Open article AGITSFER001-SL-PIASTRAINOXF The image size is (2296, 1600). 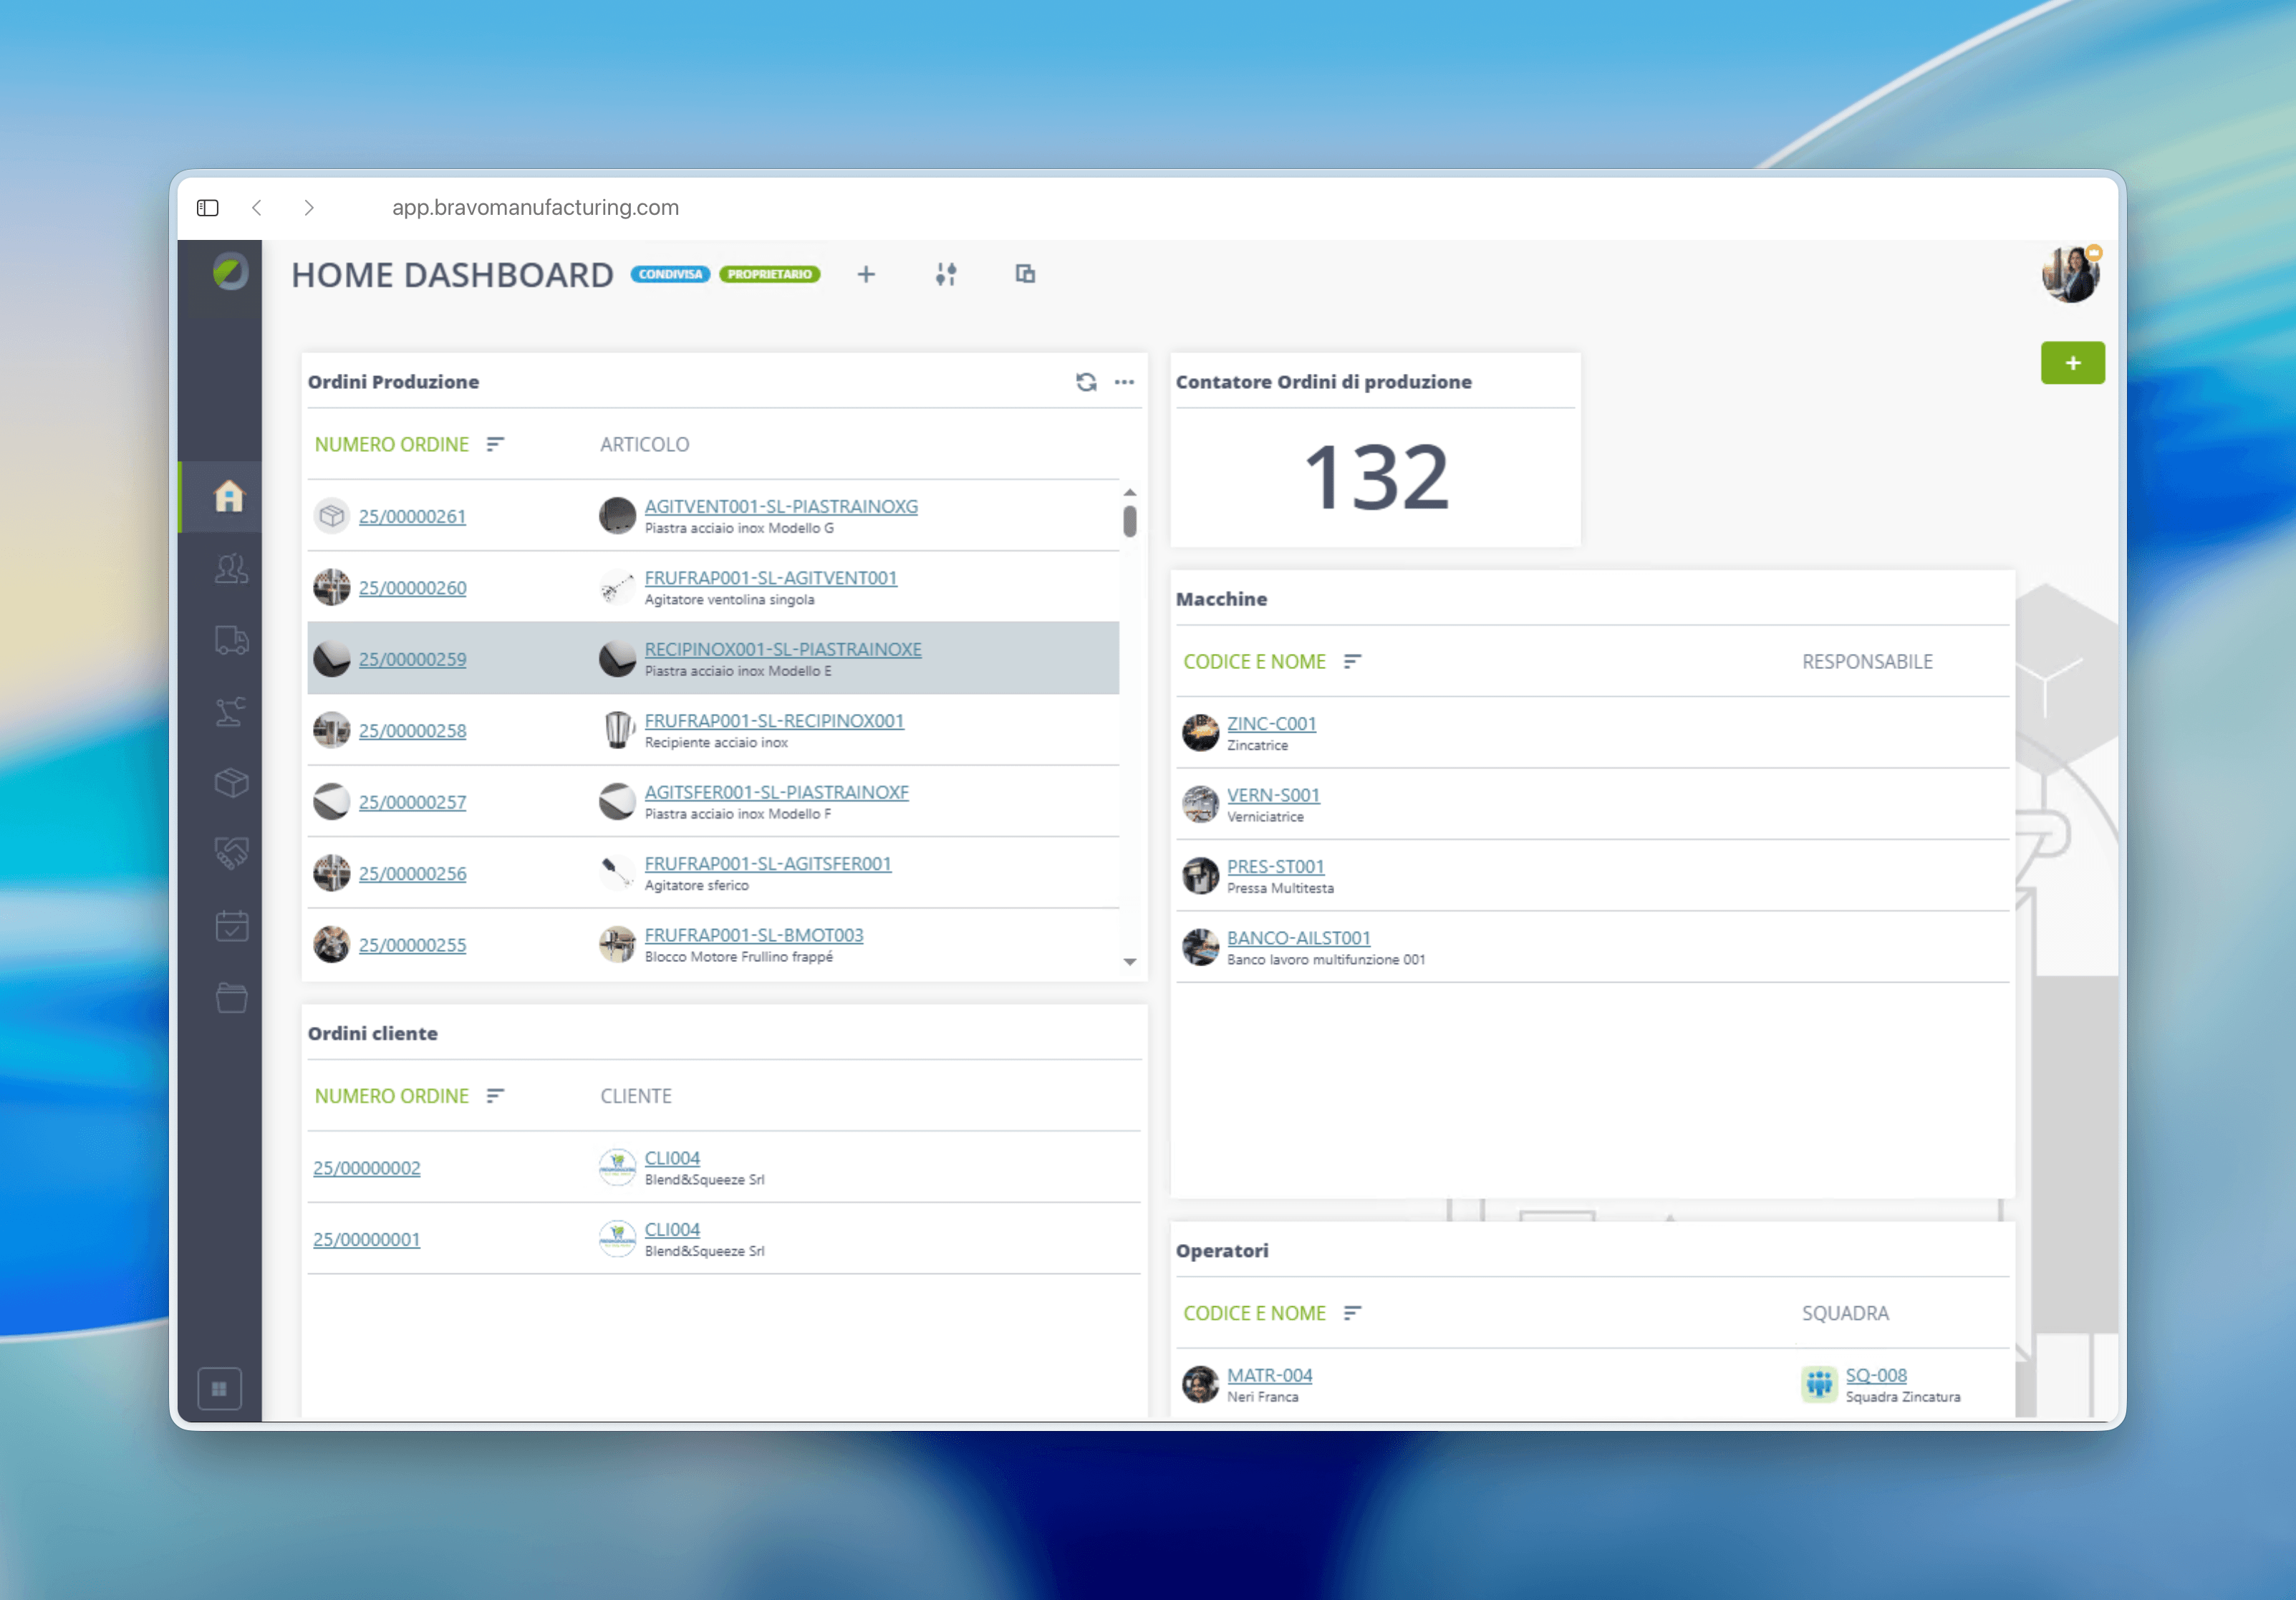tap(777, 792)
